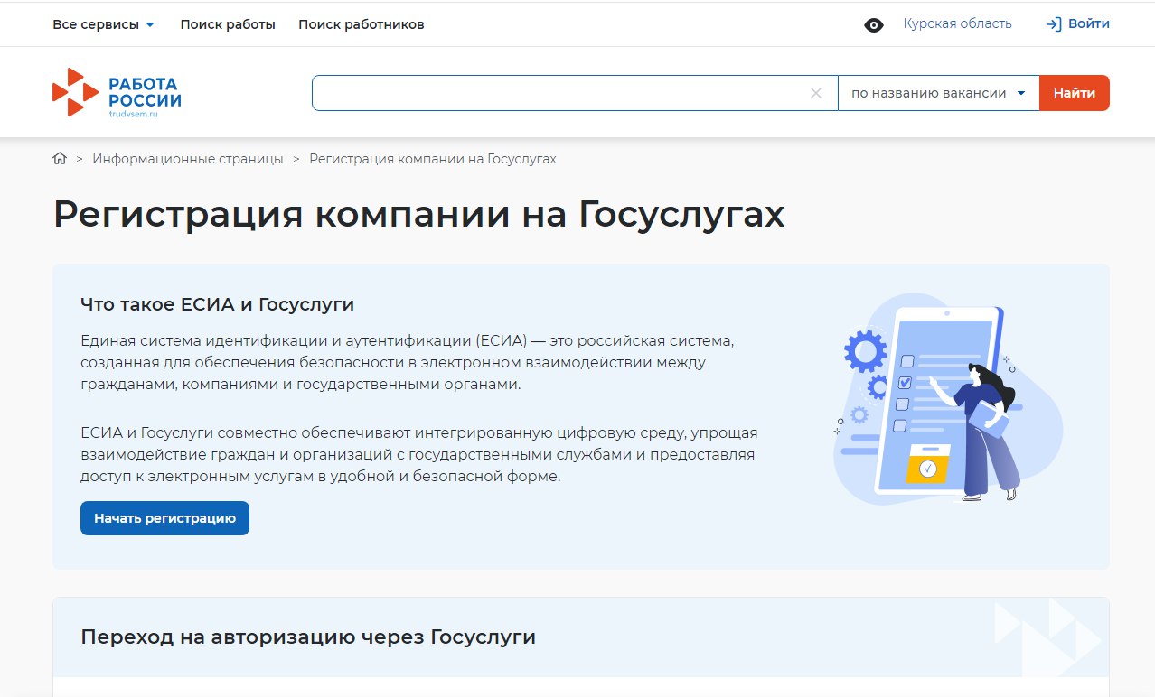Click the Войти login link
Viewport: 1155px width, 697px height.
1088,24
